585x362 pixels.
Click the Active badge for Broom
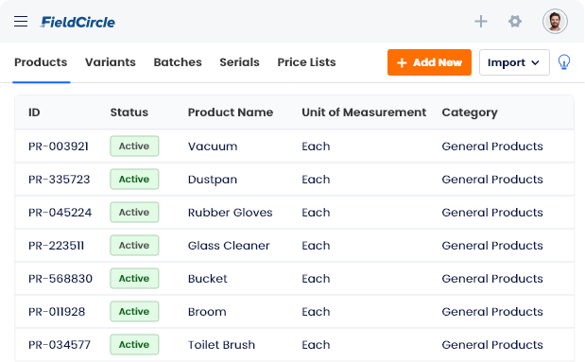(x=134, y=312)
